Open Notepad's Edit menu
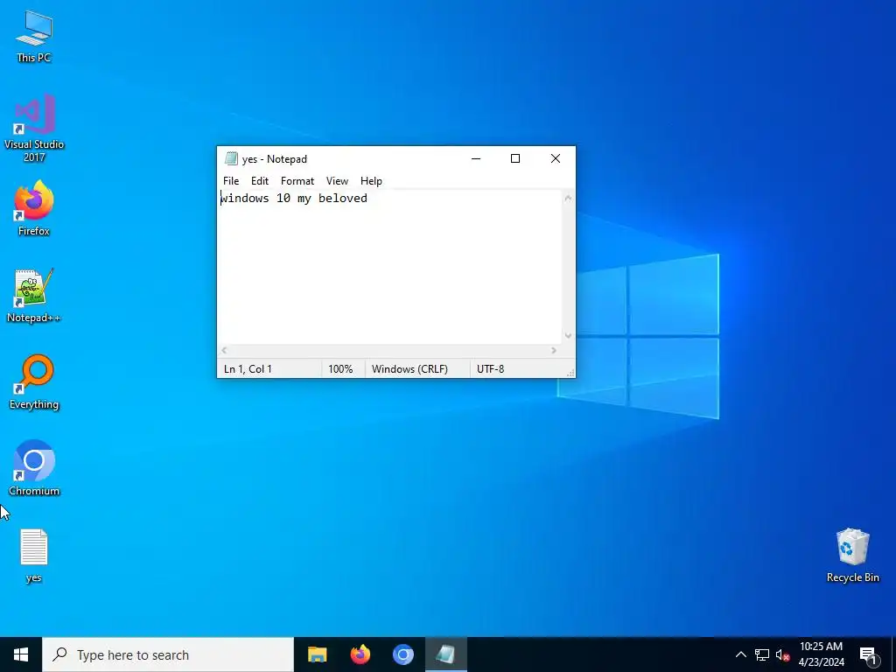Image resolution: width=896 pixels, height=672 pixels. [259, 180]
